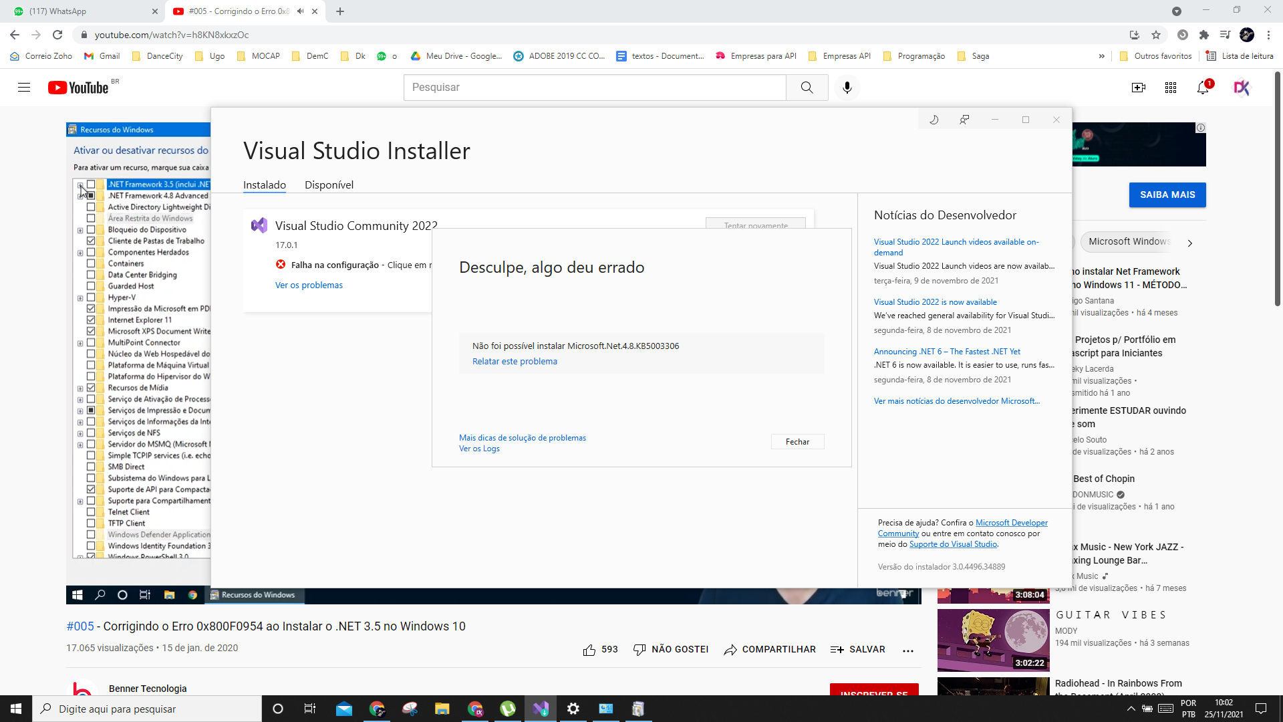Open YouTube notifications bell
The width and height of the screenshot is (1283, 722).
tap(1203, 88)
